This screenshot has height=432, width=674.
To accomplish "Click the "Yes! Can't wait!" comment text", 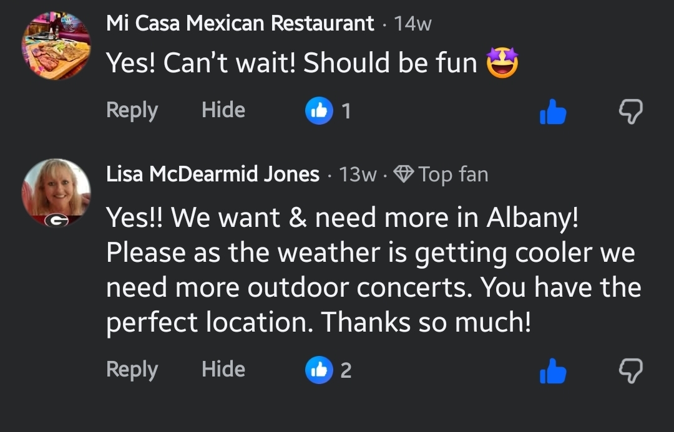I will [x=291, y=63].
